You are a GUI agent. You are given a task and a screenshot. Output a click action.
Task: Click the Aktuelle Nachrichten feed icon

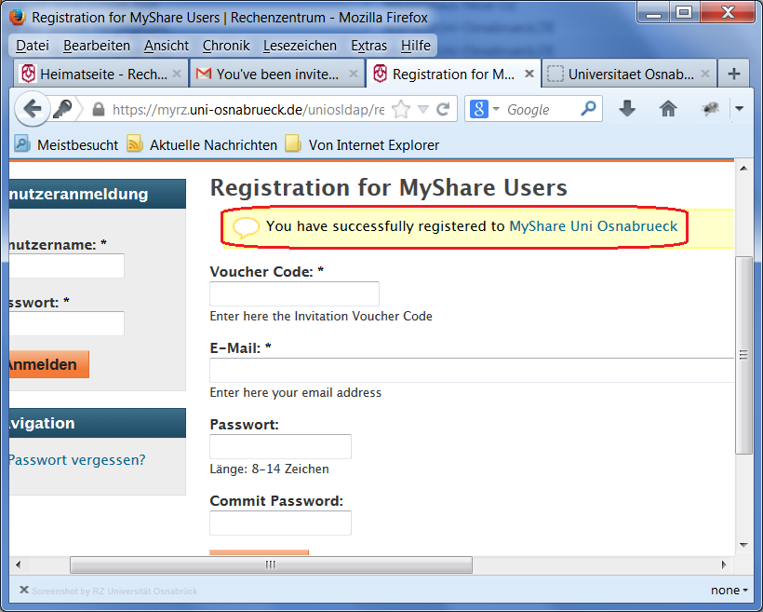point(135,144)
